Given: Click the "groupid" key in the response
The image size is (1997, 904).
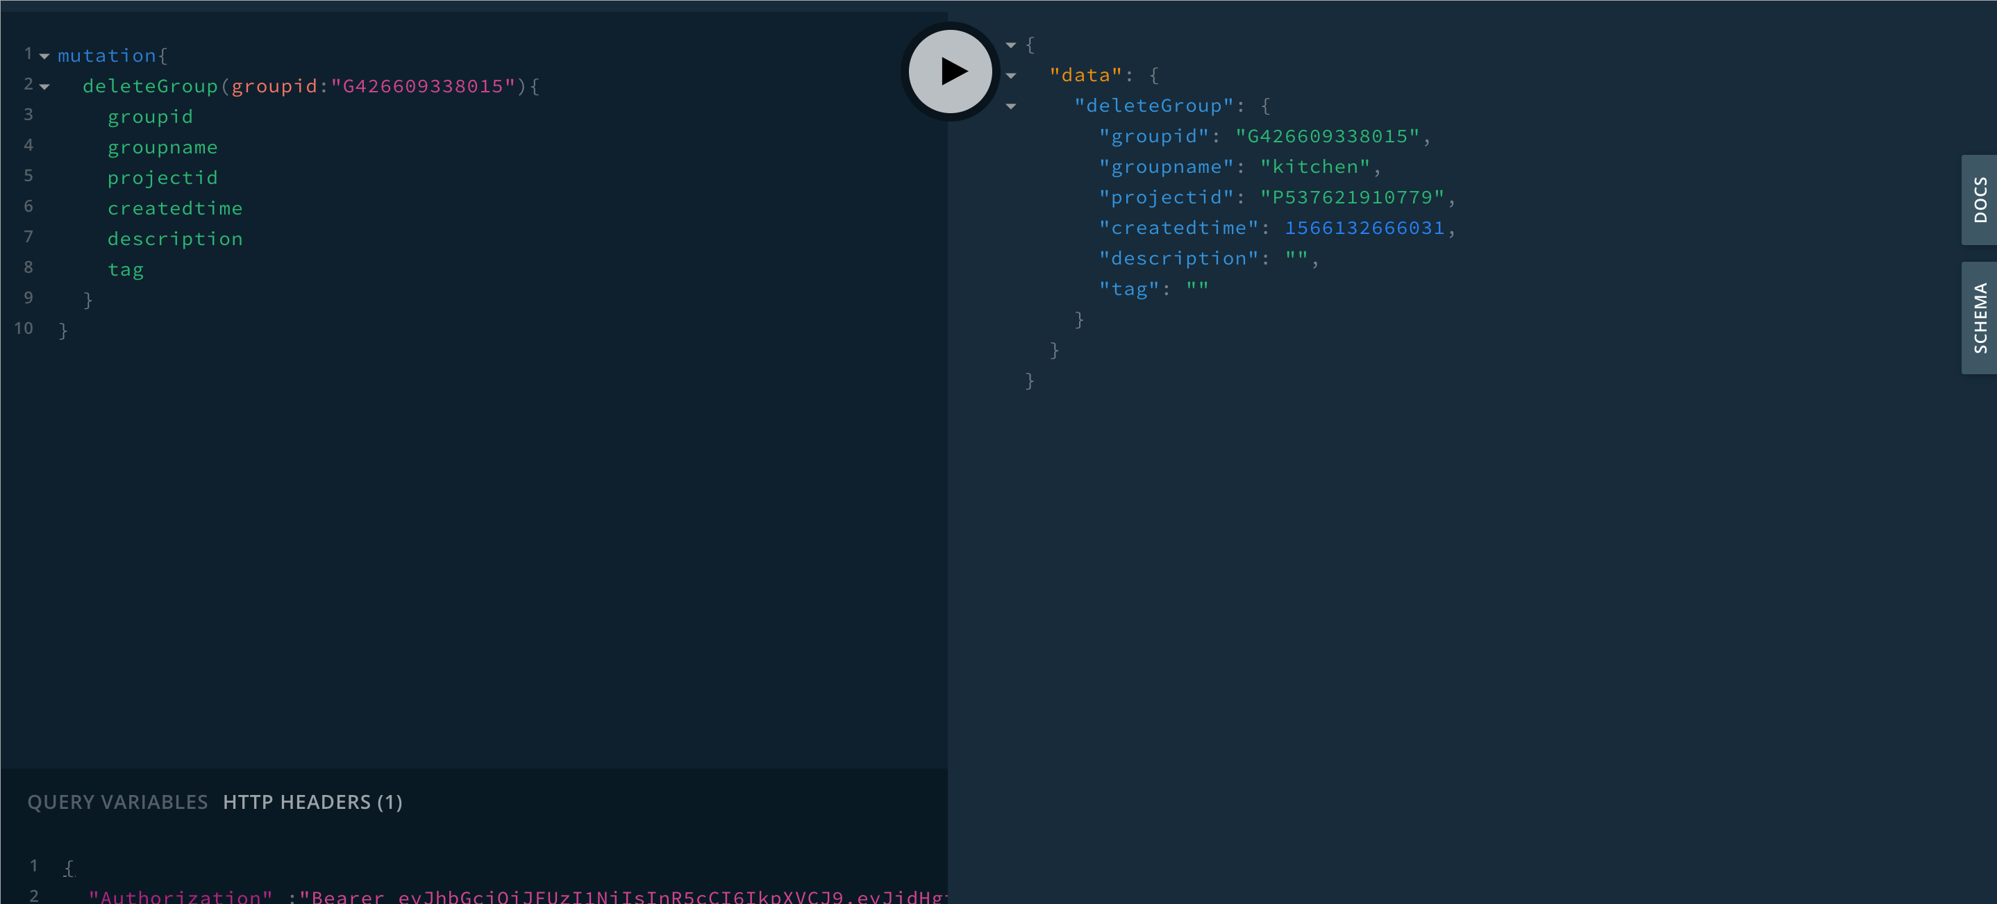Looking at the screenshot, I should click(1153, 137).
